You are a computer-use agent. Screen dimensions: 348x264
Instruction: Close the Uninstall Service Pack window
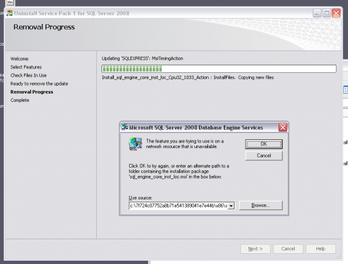coord(336,13)
